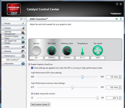The height and width of the screenshot is (108, 125).
Task: Click the Memory clock gauge
Action: pyautogui.click(x=67, y=51)
